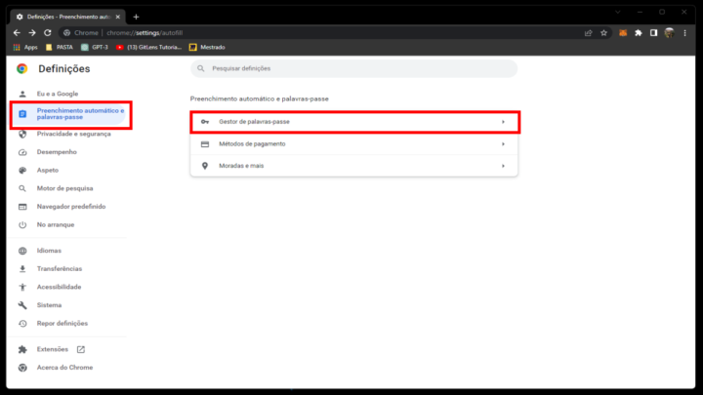Open the PASTA bookmarks folder

pos(60,47)
